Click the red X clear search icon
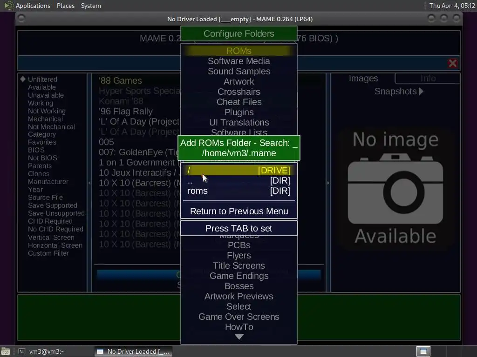The image size is (477, 357). (x=452, y=63)
